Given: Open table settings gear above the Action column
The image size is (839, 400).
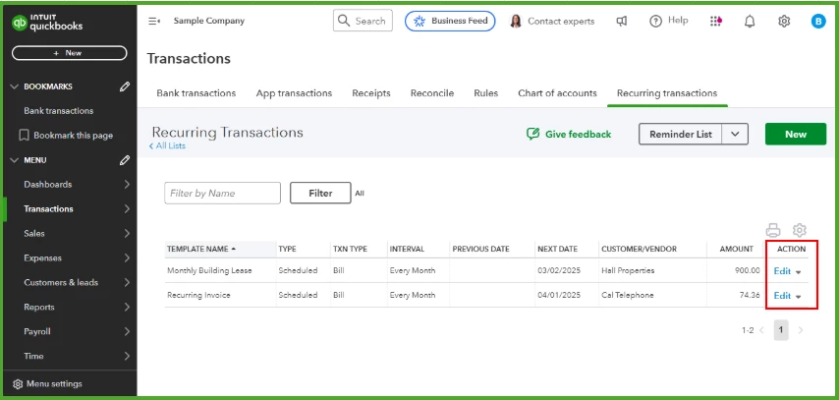Looking at the screenshot, I should [800, 230].
